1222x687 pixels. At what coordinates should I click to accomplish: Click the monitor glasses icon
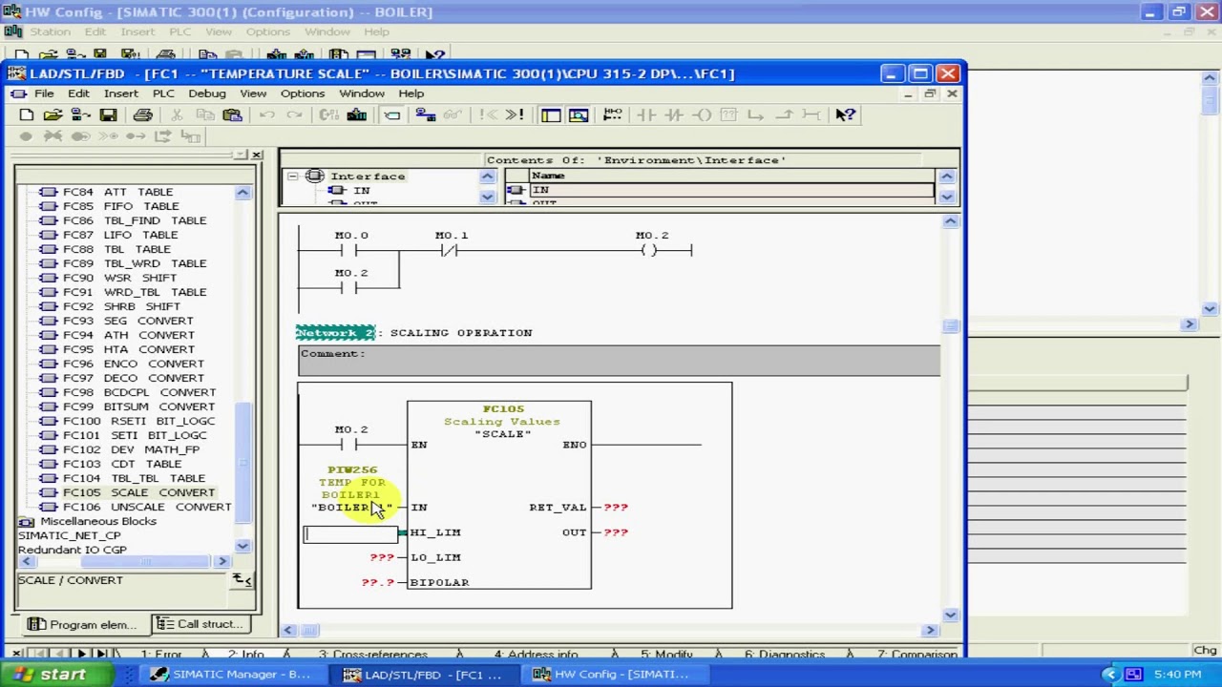453,114
